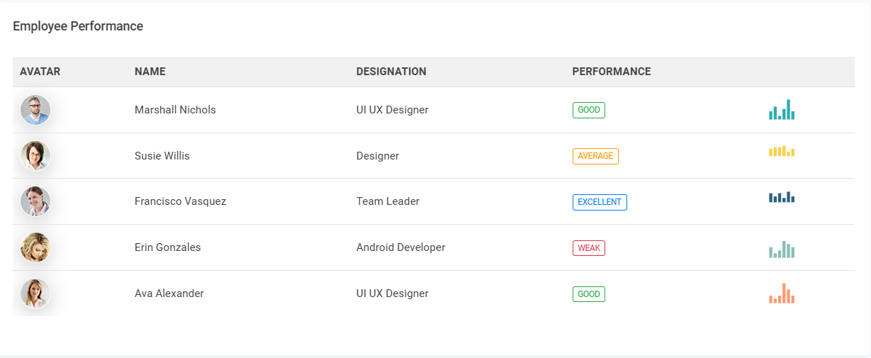Click Francisco Vasquez's avatar photo
This screenshot has width=871, height=358.
point(35,201)
